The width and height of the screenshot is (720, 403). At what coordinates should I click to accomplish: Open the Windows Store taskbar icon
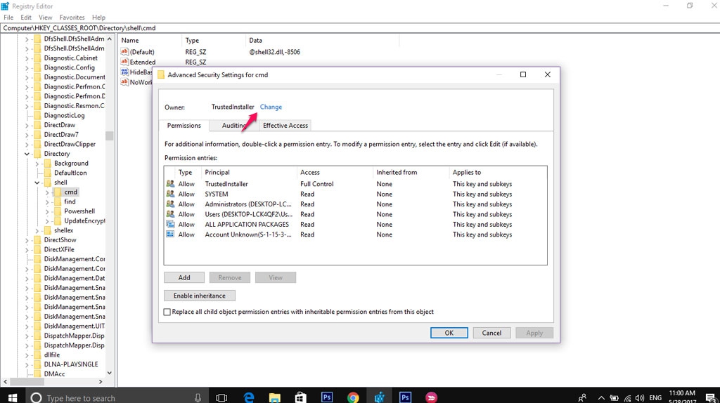point(300,397)
